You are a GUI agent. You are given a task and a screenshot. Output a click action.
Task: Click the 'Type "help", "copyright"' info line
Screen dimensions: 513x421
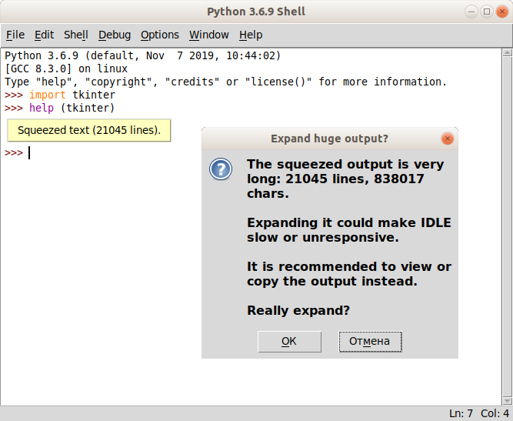(226, 82)
